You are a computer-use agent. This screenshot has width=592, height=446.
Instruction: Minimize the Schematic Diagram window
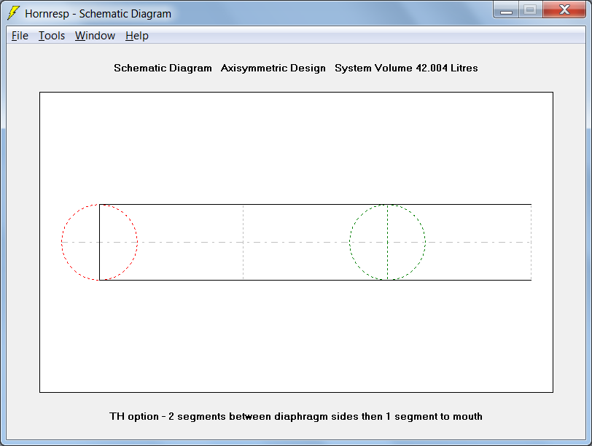(x=506, y=9)
